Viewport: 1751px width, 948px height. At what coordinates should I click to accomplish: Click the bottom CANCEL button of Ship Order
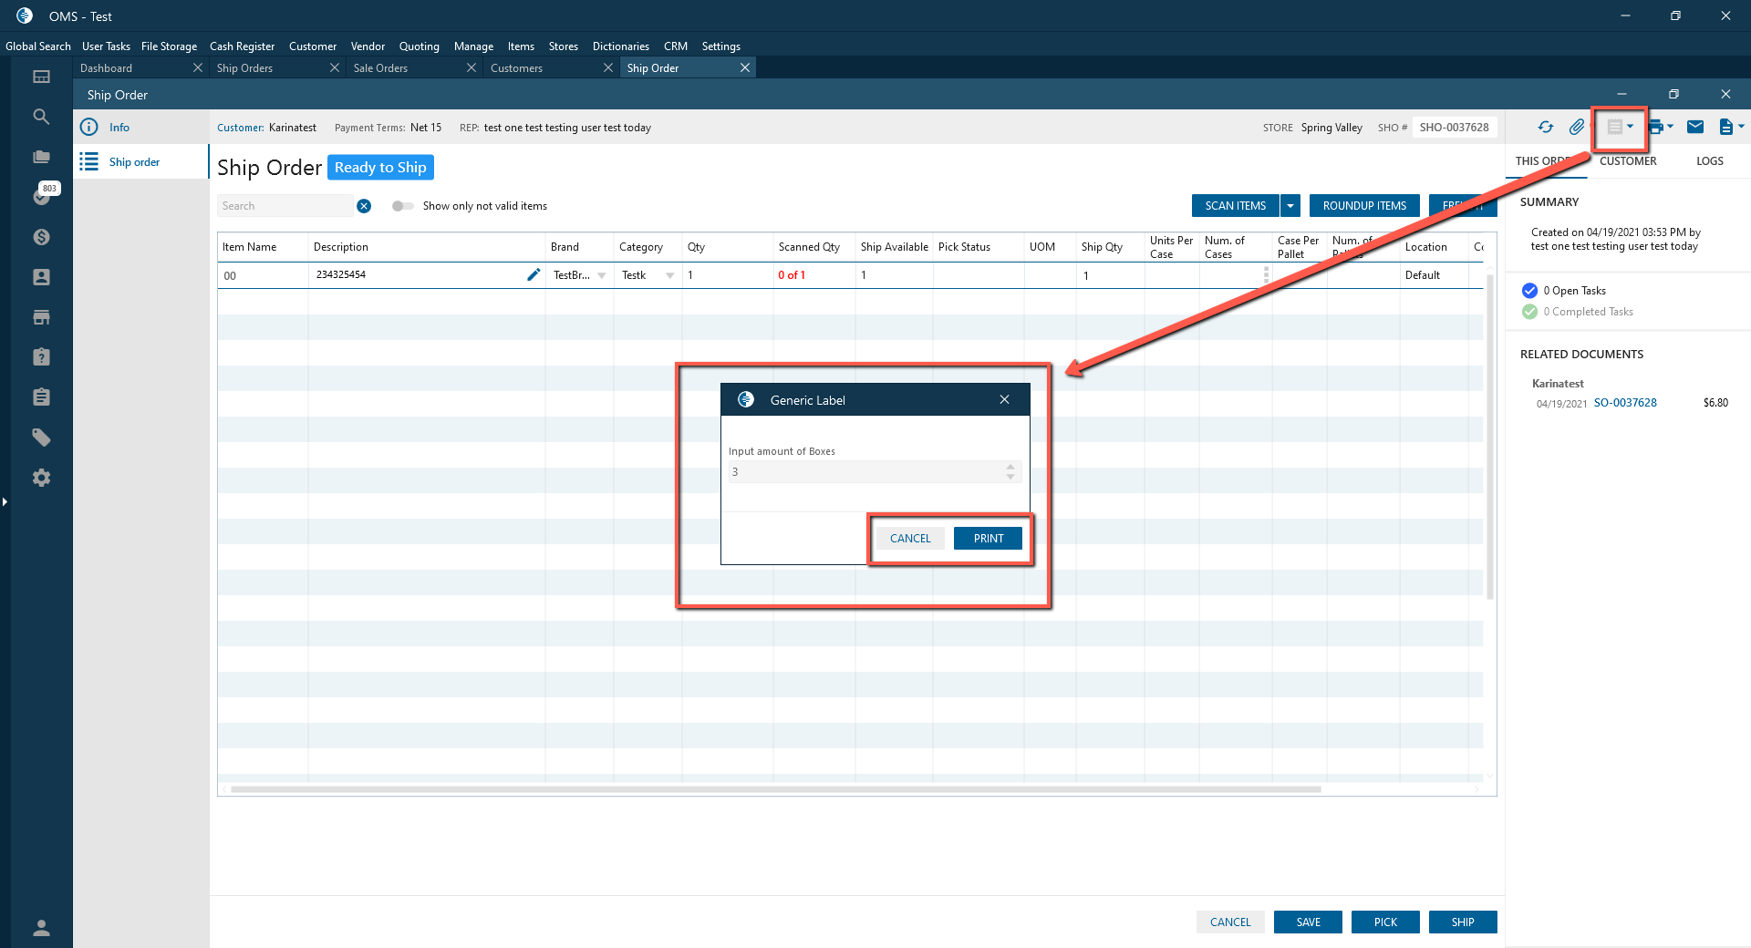(1230, 922)
